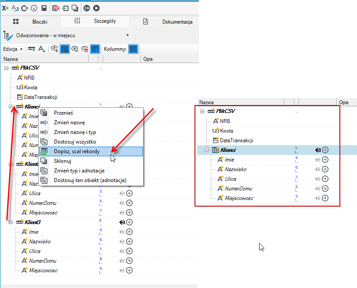
Task: Open the Edycja dropdown menu
Action: 13,49
